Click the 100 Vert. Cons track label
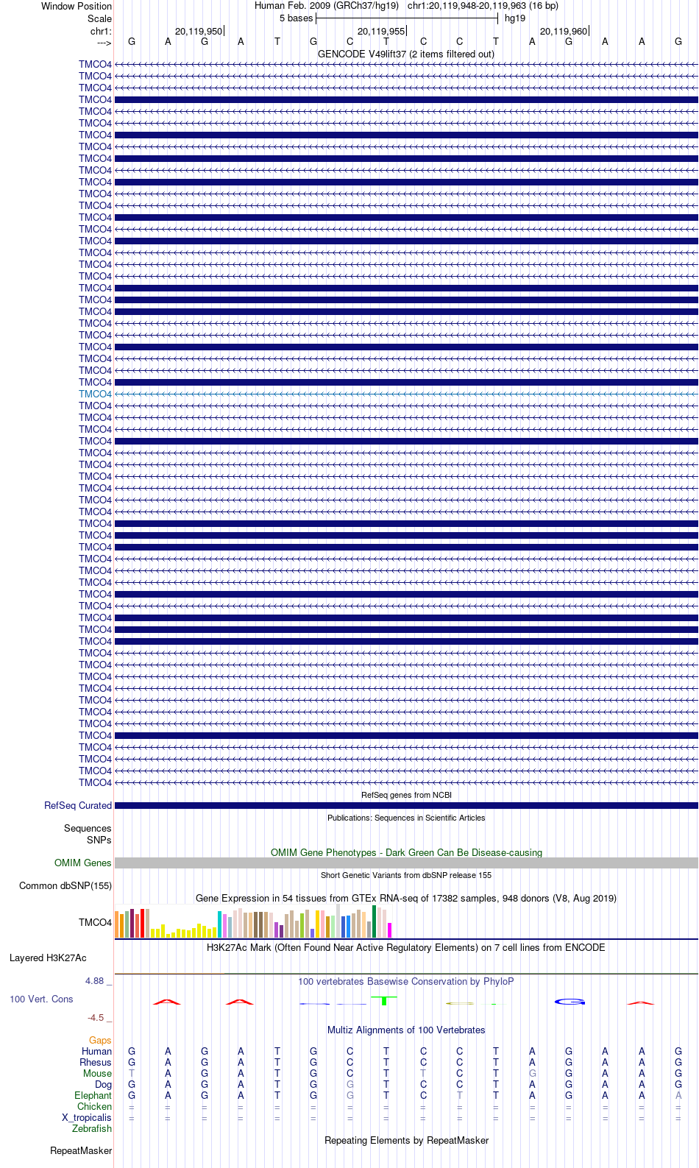Screen dimensions: 699x1168 tap(41, 999)
